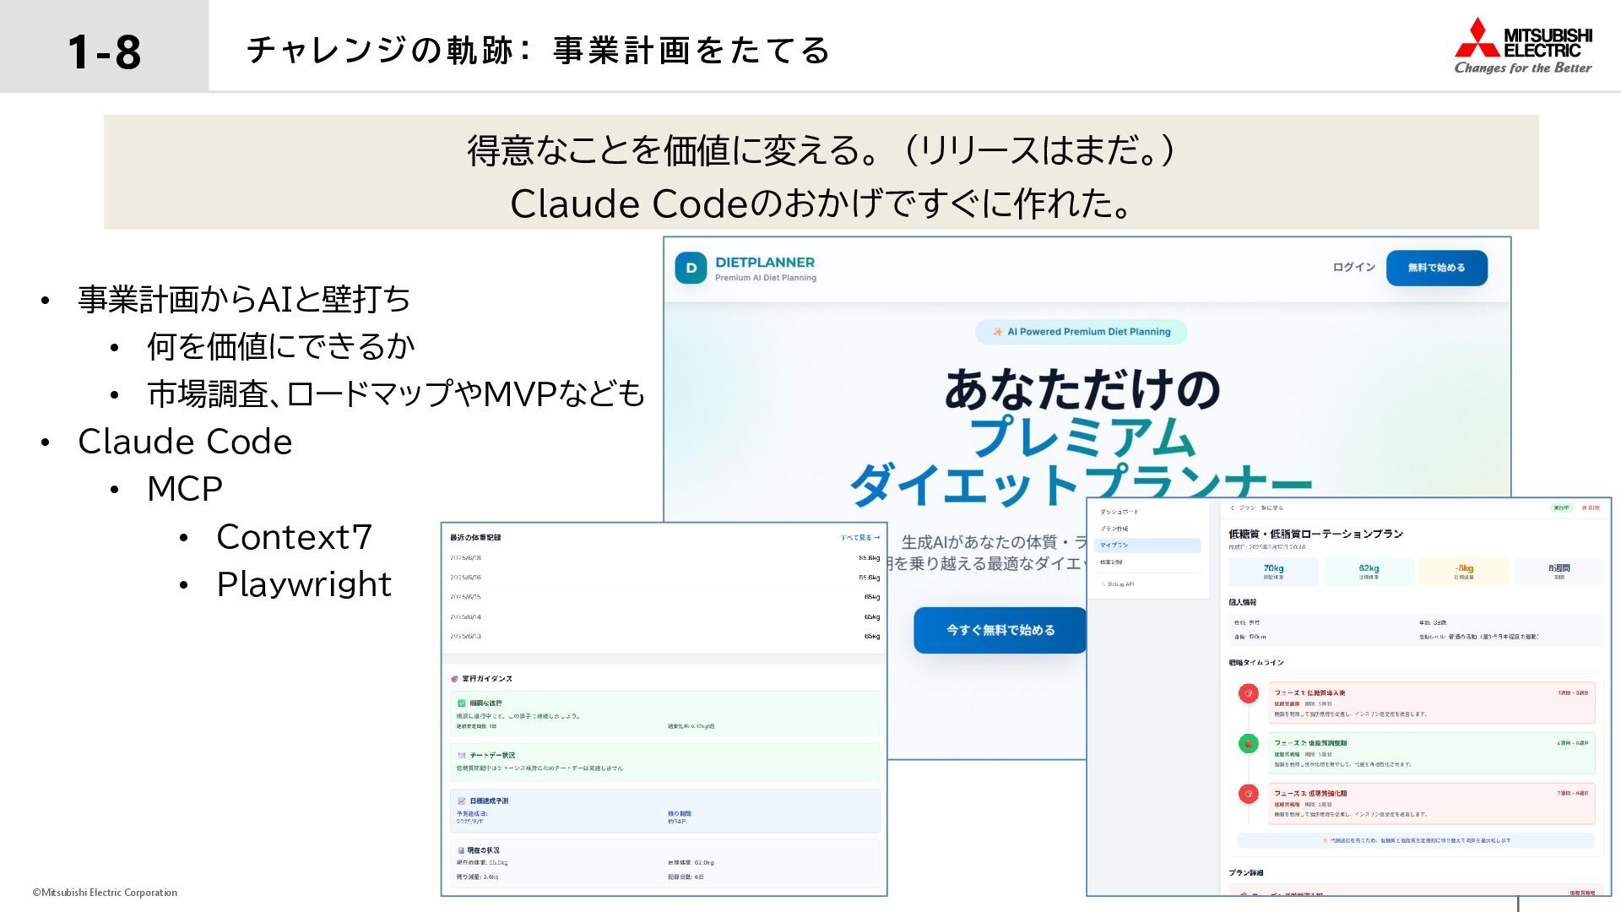1621x912 pixels.
Task: Click the 2025/6/15 weight record row
Action: 664,597
